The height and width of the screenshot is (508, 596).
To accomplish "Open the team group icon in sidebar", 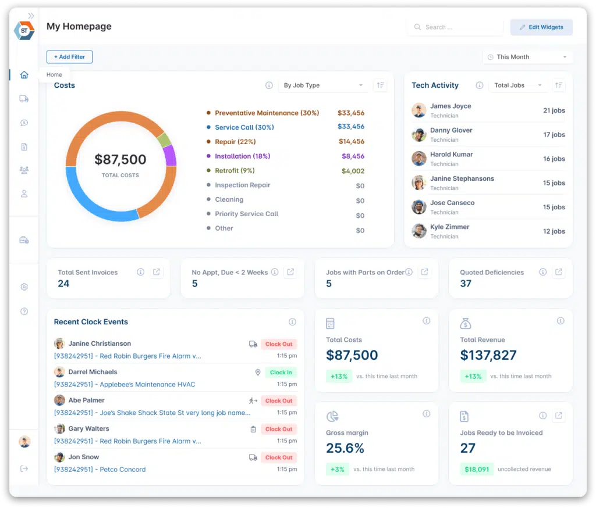I will tap(24, 170).
